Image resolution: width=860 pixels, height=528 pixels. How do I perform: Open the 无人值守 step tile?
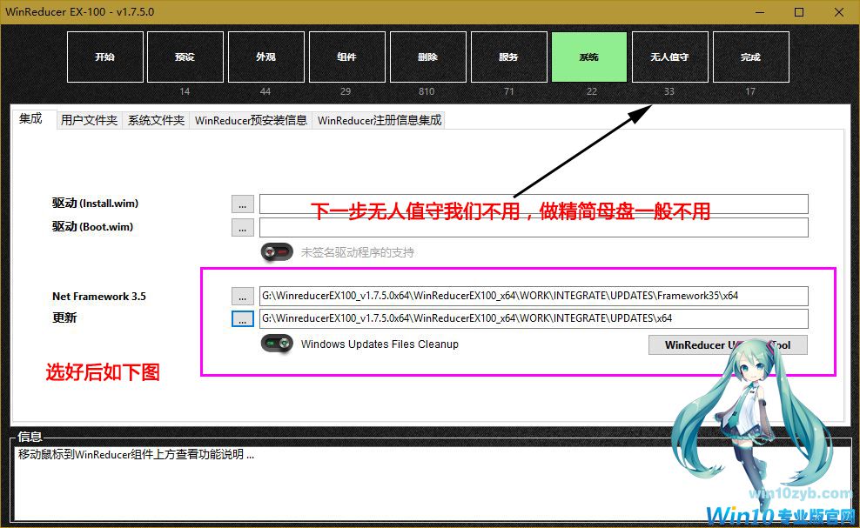click(x=669, y=57)
